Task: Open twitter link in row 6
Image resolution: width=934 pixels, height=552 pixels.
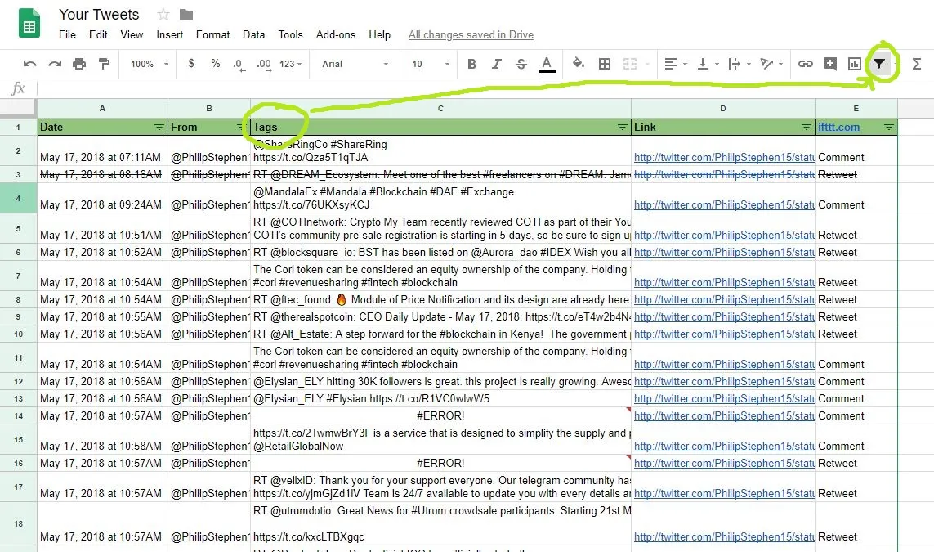Action: pos(724,252)
